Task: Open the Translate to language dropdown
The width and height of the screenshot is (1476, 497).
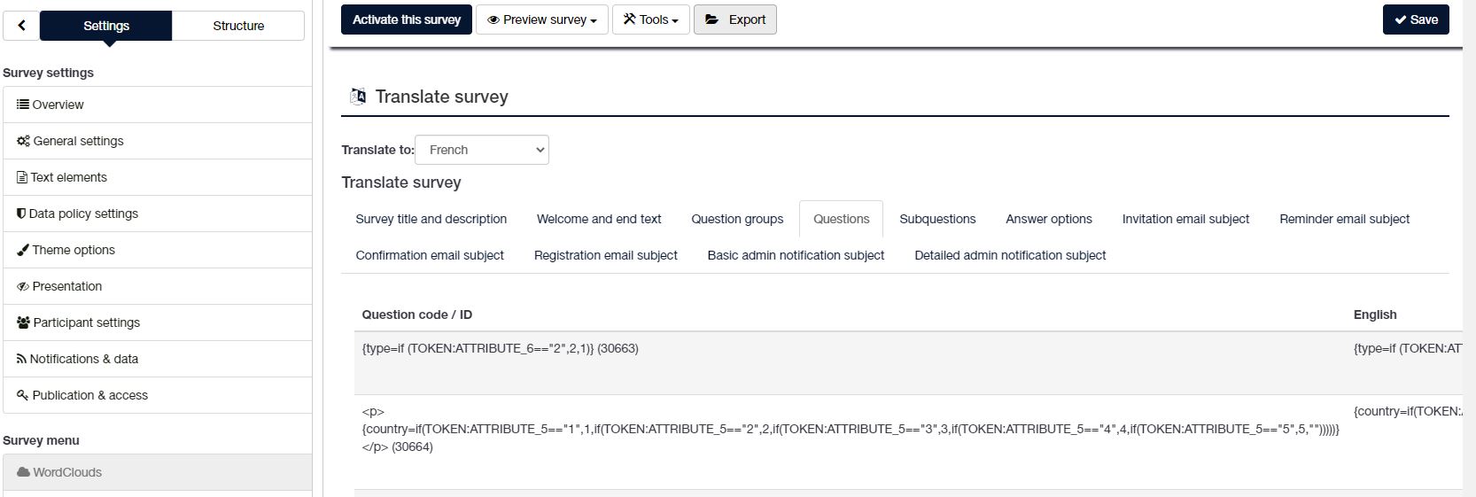Action: 482,150
